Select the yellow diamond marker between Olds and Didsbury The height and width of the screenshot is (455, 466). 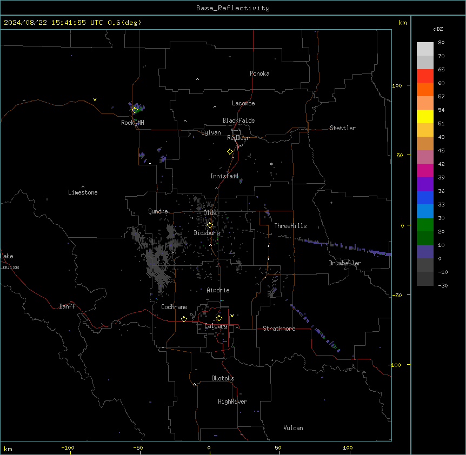(210, 225)
